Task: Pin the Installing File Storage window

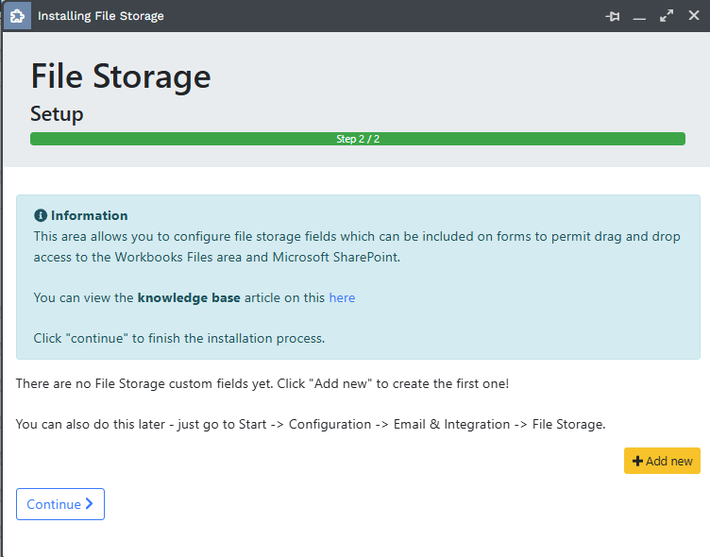Action: pos(614,16)
